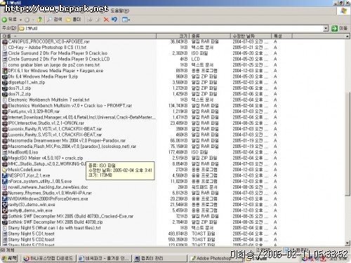
Task: Select Circle Surround Crack.iso file icon
Action: [4, 53]
